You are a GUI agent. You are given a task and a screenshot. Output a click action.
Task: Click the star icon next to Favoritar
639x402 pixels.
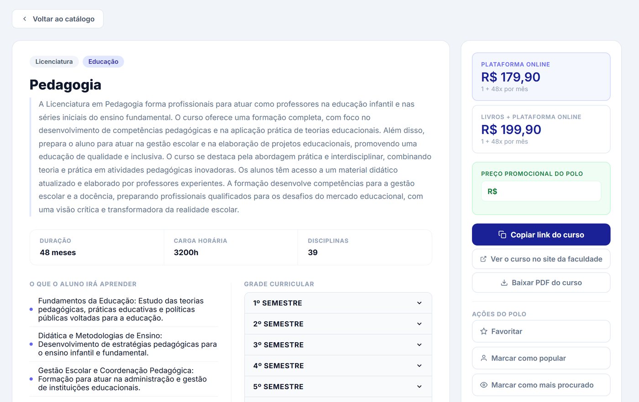[484, 331]
